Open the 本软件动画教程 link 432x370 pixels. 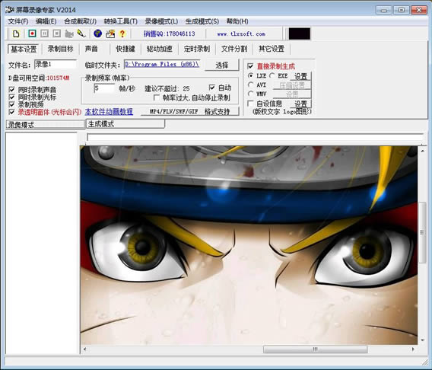coord(109,112)
